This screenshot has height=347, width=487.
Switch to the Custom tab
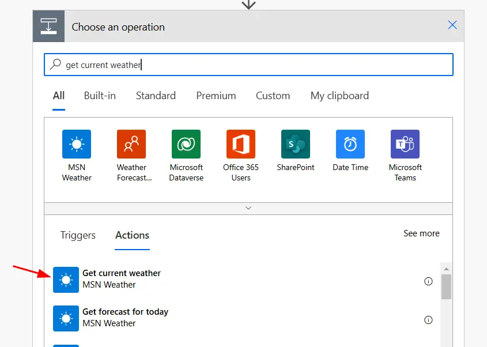tap(273, 96)
